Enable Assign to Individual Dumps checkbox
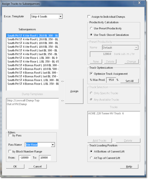148x179 pixels. click(89, 17)
